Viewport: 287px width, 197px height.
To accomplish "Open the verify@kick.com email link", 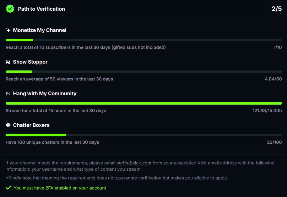I will (134, 163).
